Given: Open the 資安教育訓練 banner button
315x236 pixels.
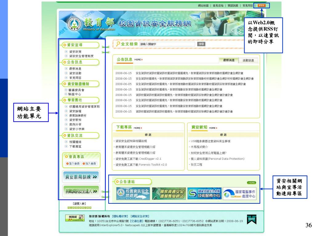Looking at the screenshot, I should point(81,177).
